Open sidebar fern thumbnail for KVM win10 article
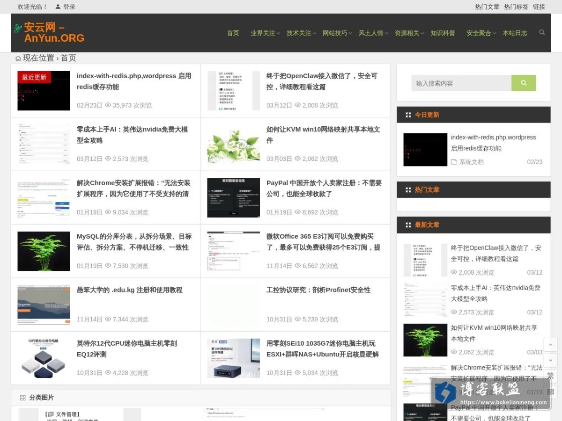The width and height of the screenshot is (562, 421). (x=425, y=340)
